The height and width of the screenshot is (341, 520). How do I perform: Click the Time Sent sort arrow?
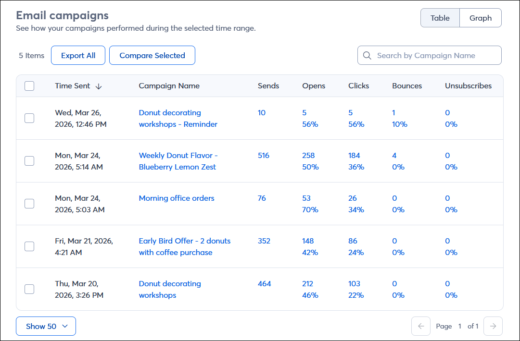pyautogui.click(x=99, y=86)
